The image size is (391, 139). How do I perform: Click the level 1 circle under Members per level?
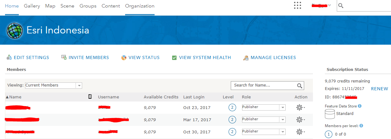coord(329,134)
